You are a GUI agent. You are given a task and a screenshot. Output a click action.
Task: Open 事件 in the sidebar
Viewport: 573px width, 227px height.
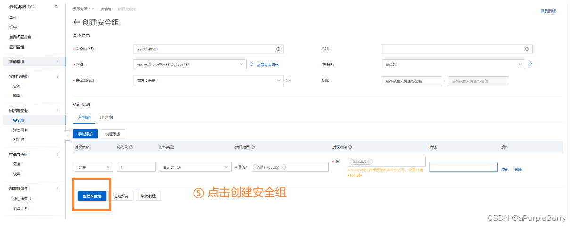[13, 17]
